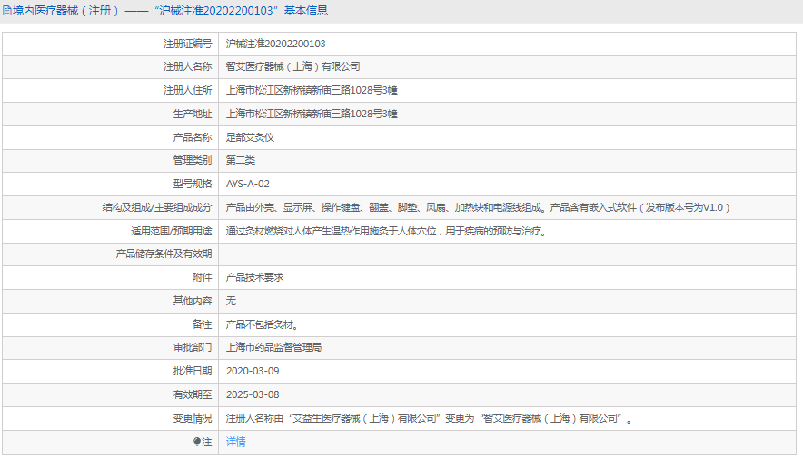Click the 适用范围/预期用途 label
Screen dimensions: 803x459
(171, 231)
